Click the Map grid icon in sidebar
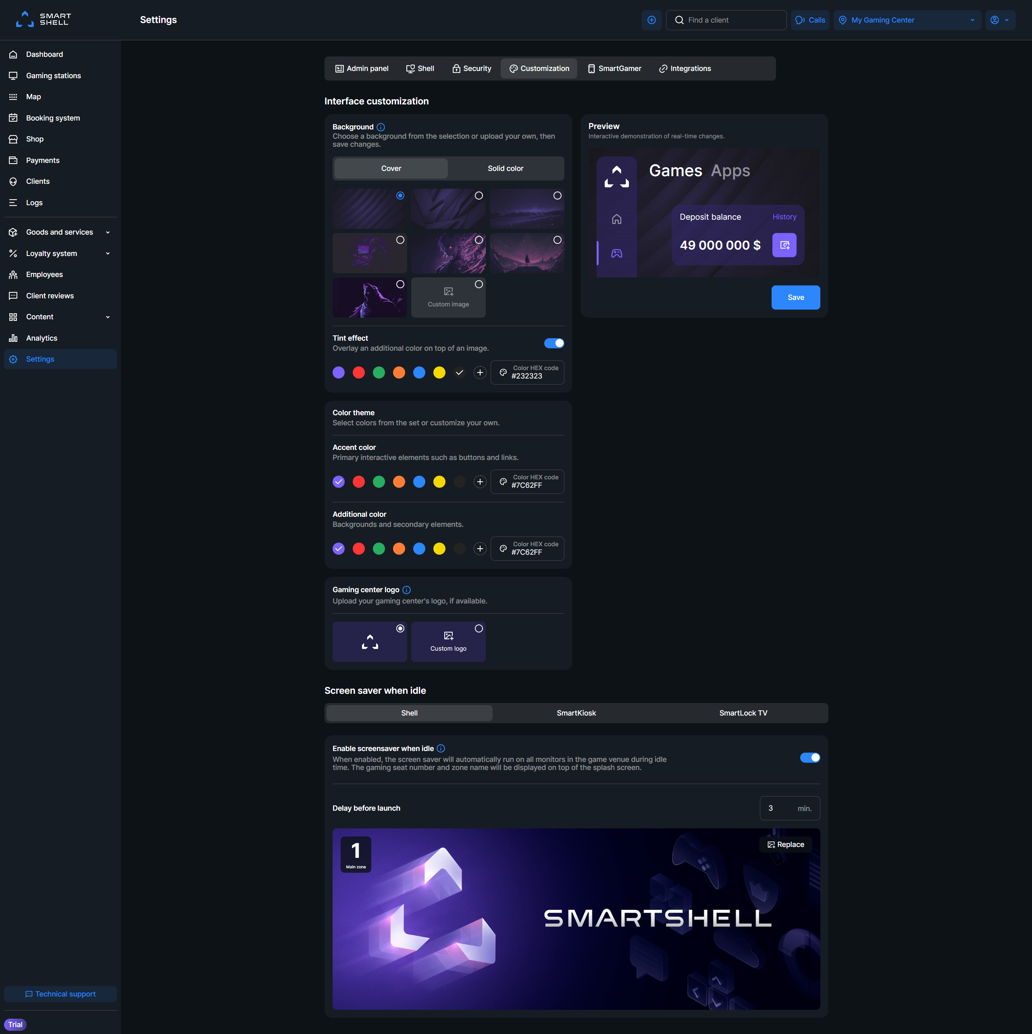The image size is (1032, 1034). [x=13, y=97]
